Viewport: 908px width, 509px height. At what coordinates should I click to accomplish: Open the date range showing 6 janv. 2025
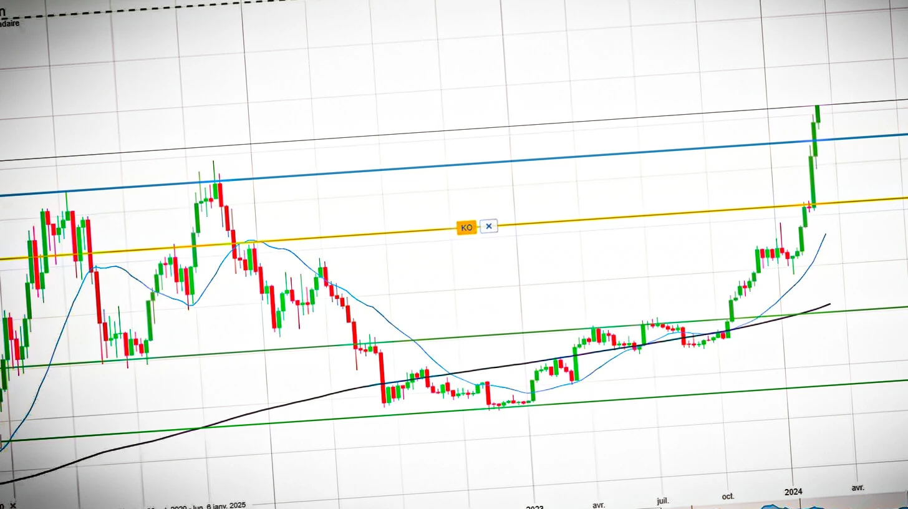[x=206, y=504]
